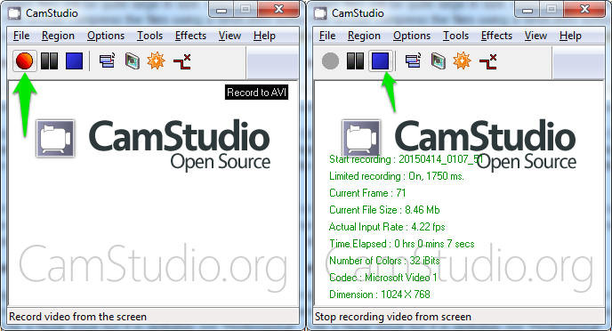Open the Region menu in left window

point(58,36)
